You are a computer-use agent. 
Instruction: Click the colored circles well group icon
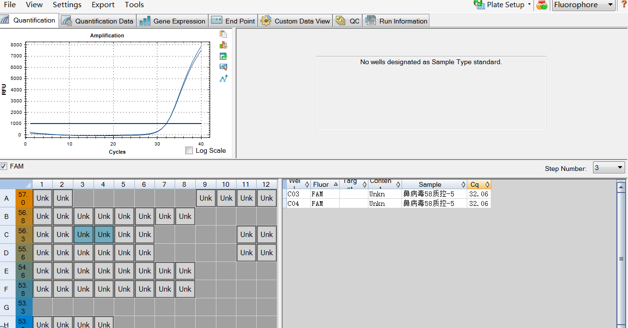[x=542, y=5]
